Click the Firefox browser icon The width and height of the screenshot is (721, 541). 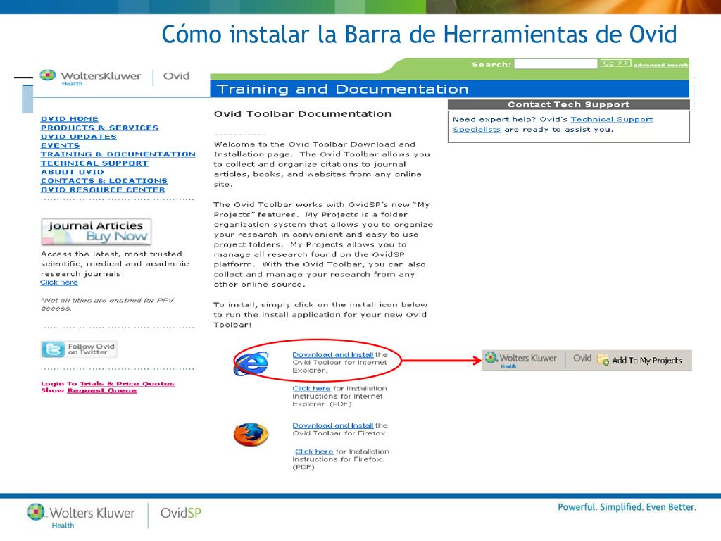tap(251, 435)
